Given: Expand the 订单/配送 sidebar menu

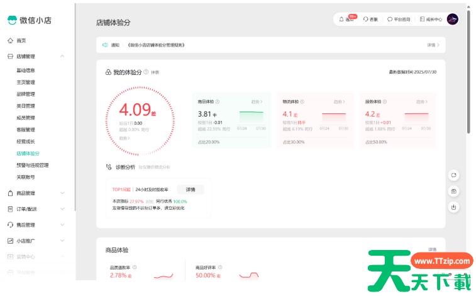Looking at the screenshot, I should pos(62,209).
